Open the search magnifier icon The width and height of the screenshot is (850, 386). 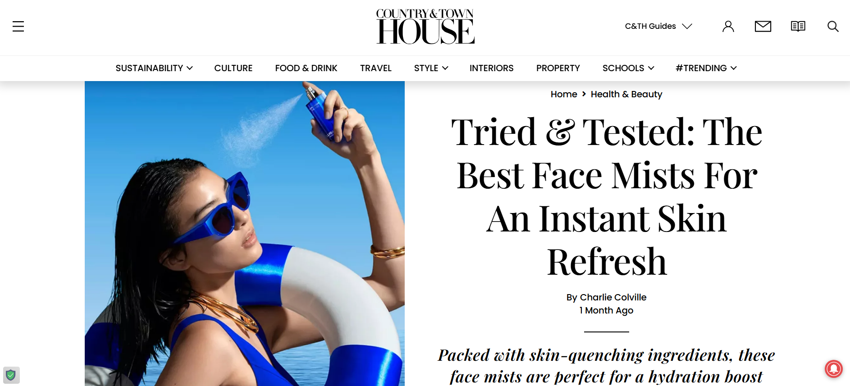(833, 26)
